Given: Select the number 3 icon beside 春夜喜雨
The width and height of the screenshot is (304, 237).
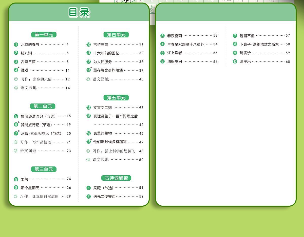Looking at the screenshot, I should click(162, 36).
